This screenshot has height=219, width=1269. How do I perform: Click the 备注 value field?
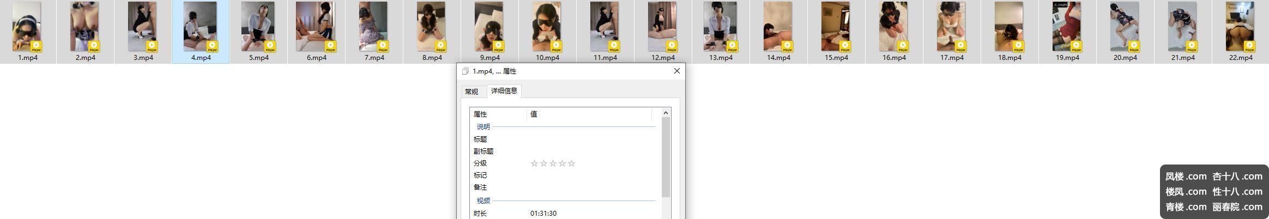pyautogui.click(x=589, y=187)
